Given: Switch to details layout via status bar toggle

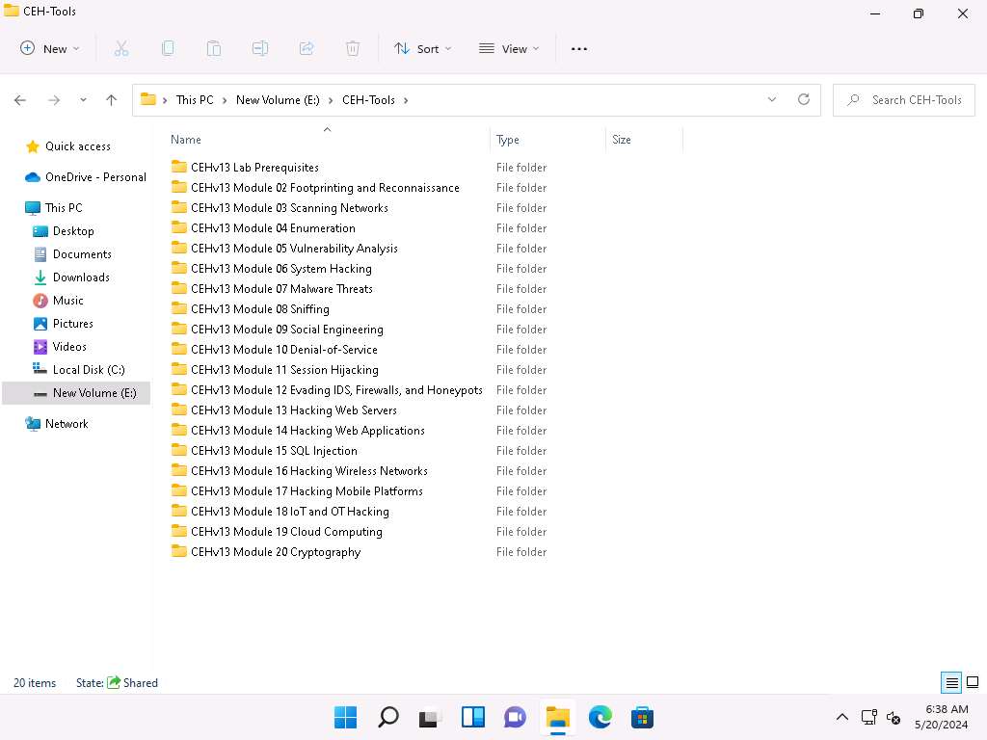Looking at the screenshot, I should click(950, 682).
